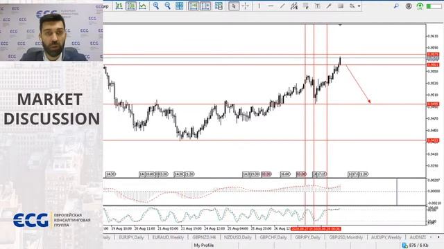444x249 pixels.
Task: Activate the crosshair tool
Action: [x=246, y=6]
